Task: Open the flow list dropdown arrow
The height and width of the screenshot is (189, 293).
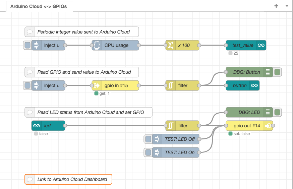Action: coord(287,6)
